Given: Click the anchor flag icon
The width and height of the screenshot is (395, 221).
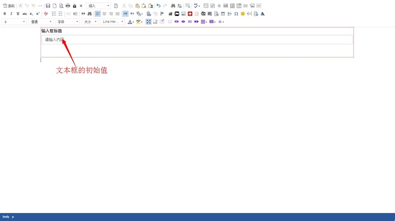Looking at the screenshot, I should pos(162,14).
